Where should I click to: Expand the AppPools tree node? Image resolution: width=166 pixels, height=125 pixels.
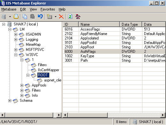coord(22,85)
